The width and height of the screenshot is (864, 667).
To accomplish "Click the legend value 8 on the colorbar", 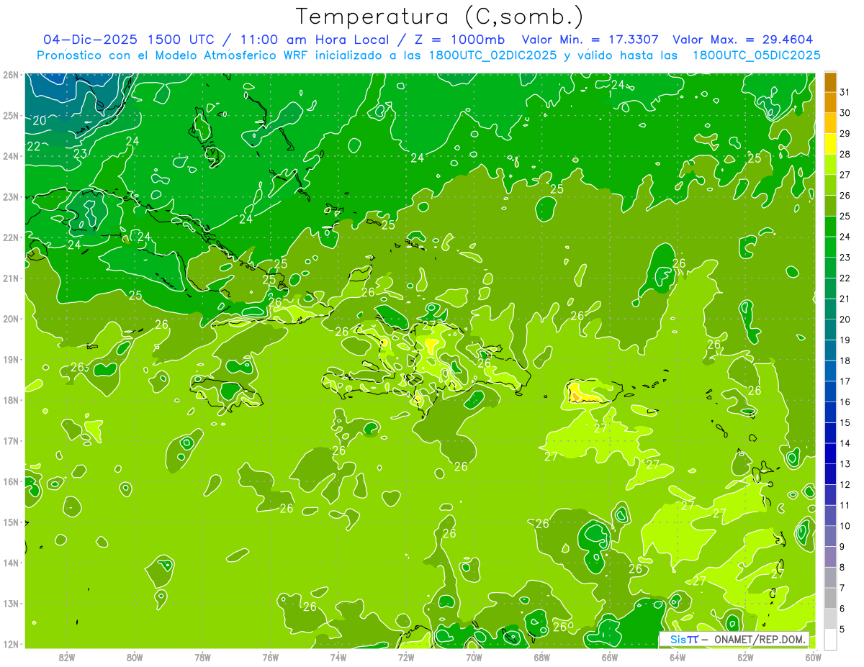I will tap(842, 567).
